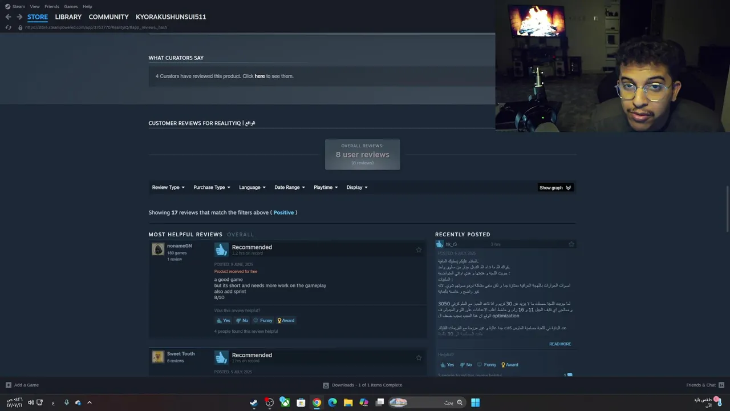Click the overall reviews summary box
The height and width of the screenshot is (411, 730).
pos(363,155)
